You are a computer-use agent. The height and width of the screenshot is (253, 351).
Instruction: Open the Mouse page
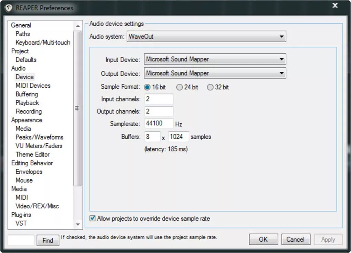pyautogui.click(x=24, y=180)
